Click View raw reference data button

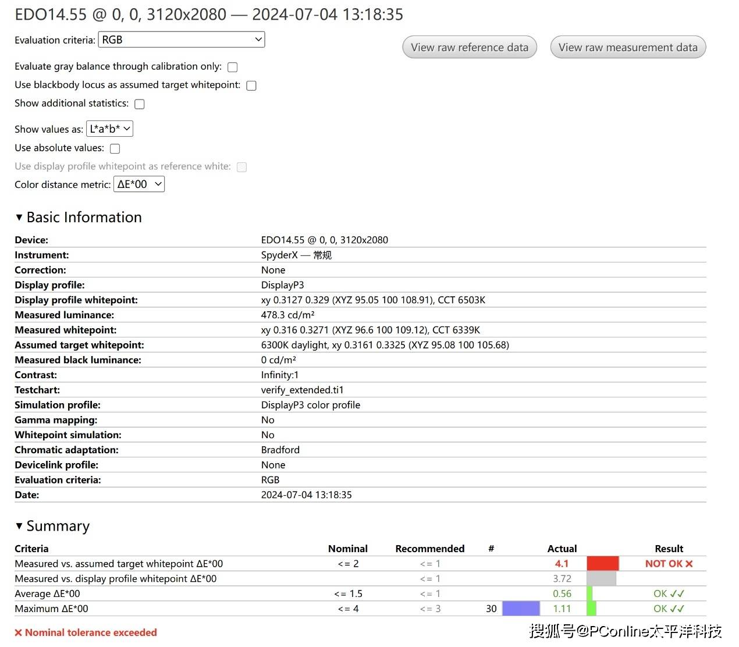(x=469, y=48)
